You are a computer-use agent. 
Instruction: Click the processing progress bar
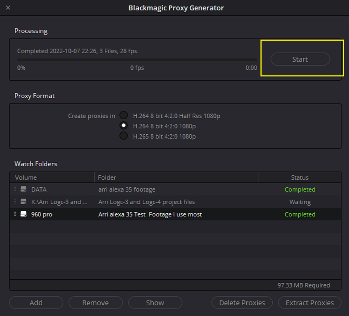coord(137,60)
